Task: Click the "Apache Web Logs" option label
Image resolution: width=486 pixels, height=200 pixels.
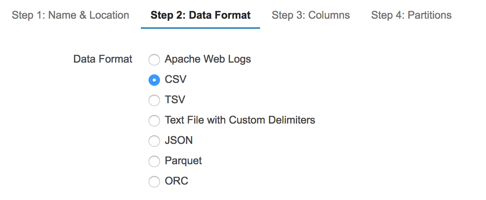Action: (x=208, y=59)
